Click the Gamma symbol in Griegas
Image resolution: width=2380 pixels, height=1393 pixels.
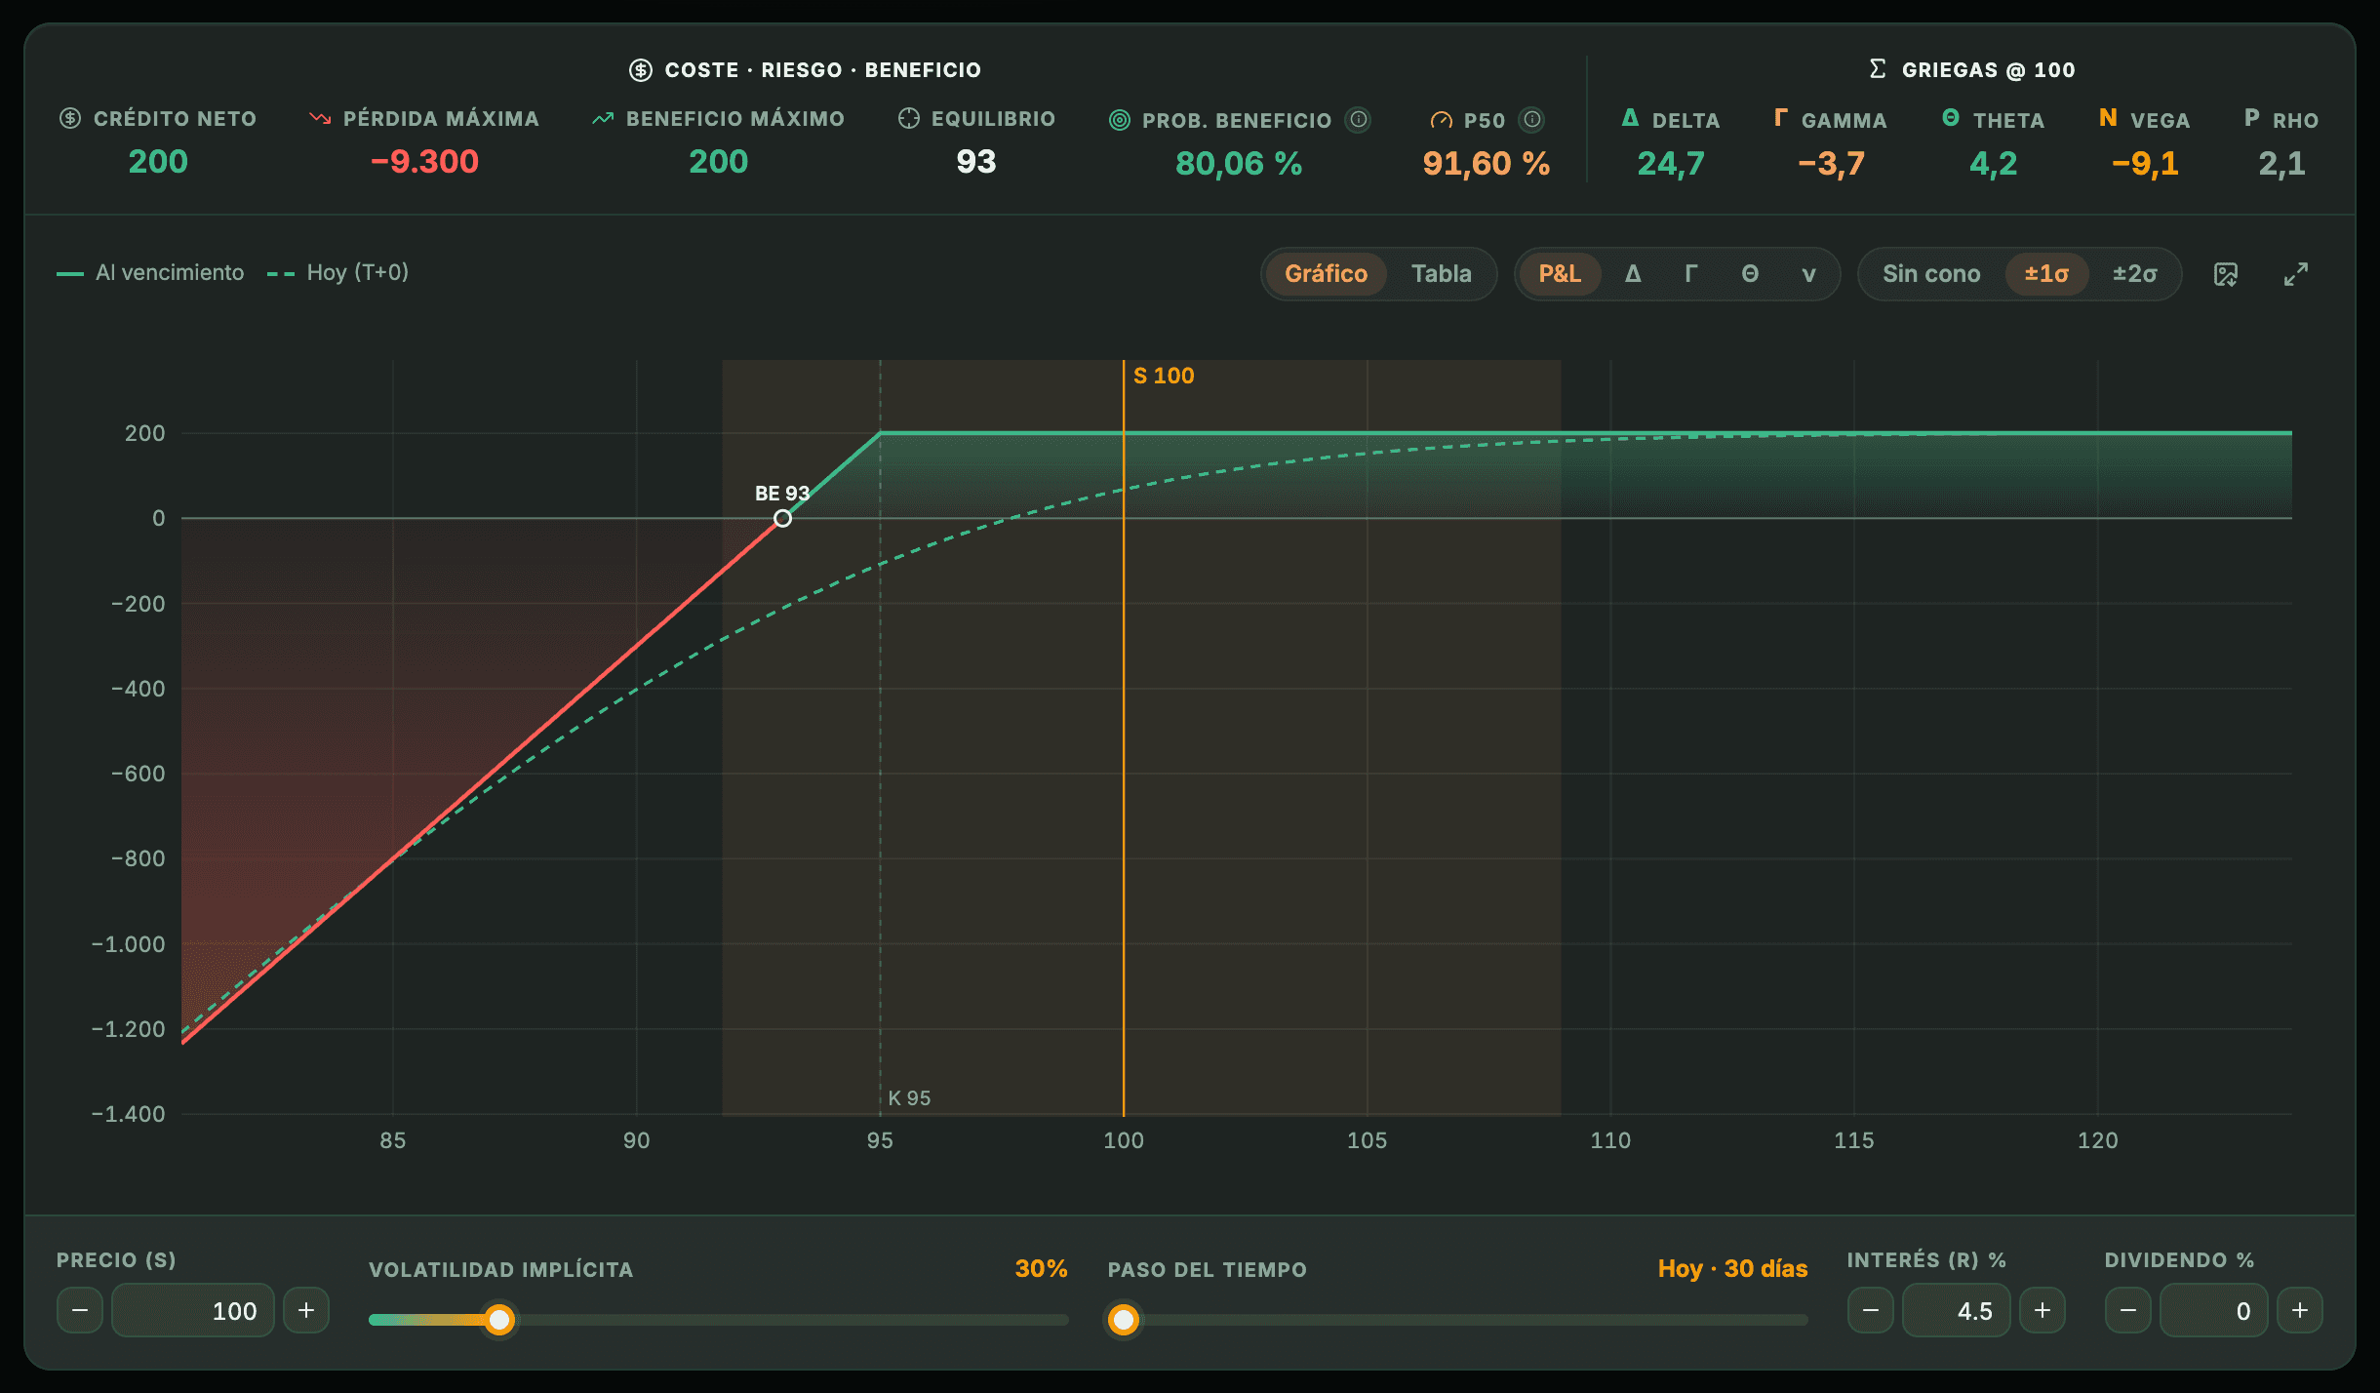coord(1781,117)
